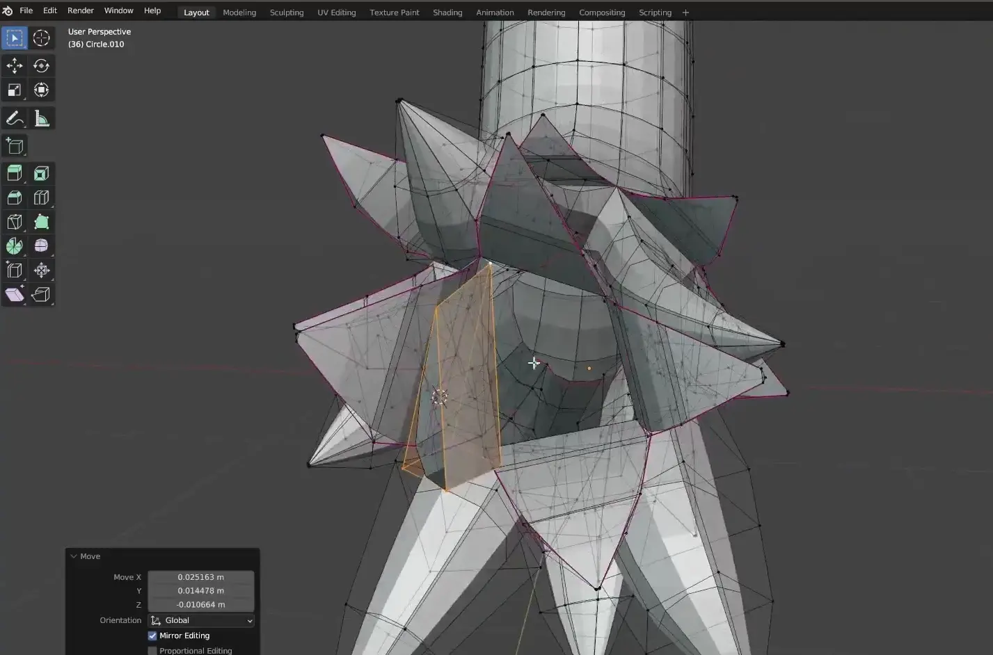The height and width of the screenshot is (655, 993).
Task: Switch to the Shading workspace tab
Action: coord(447,13)
